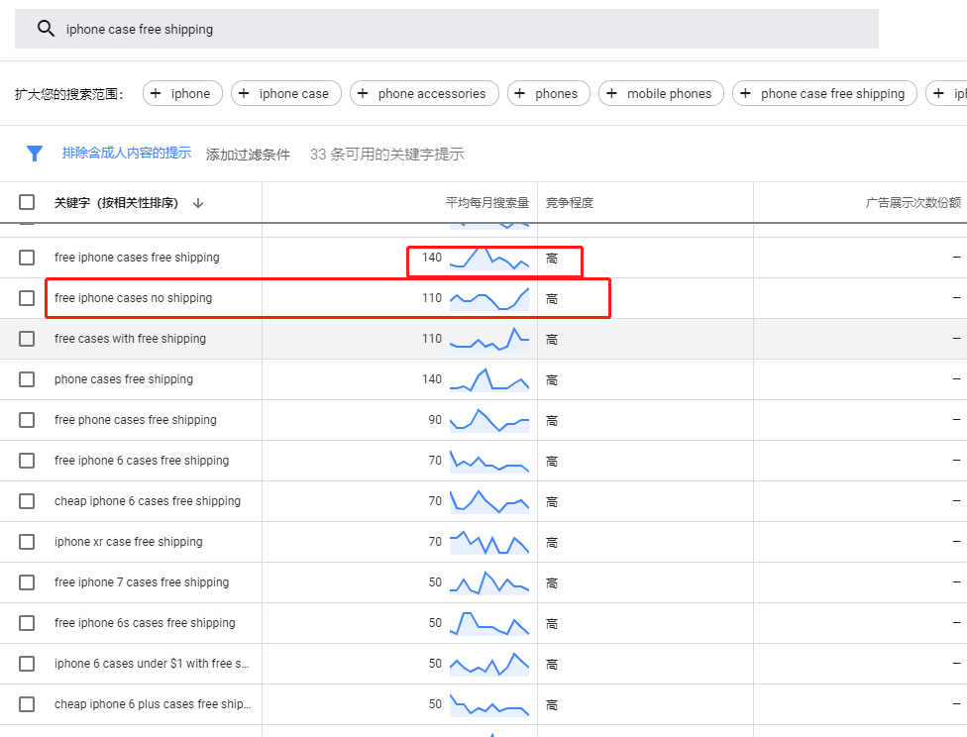Open trend chart for 'cheap iphone 6 plus cases' row

(x=489, y=705)
